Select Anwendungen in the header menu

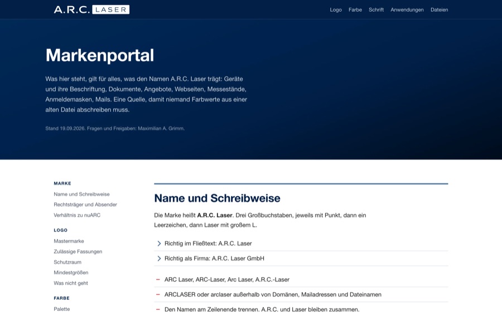[407, 10]
